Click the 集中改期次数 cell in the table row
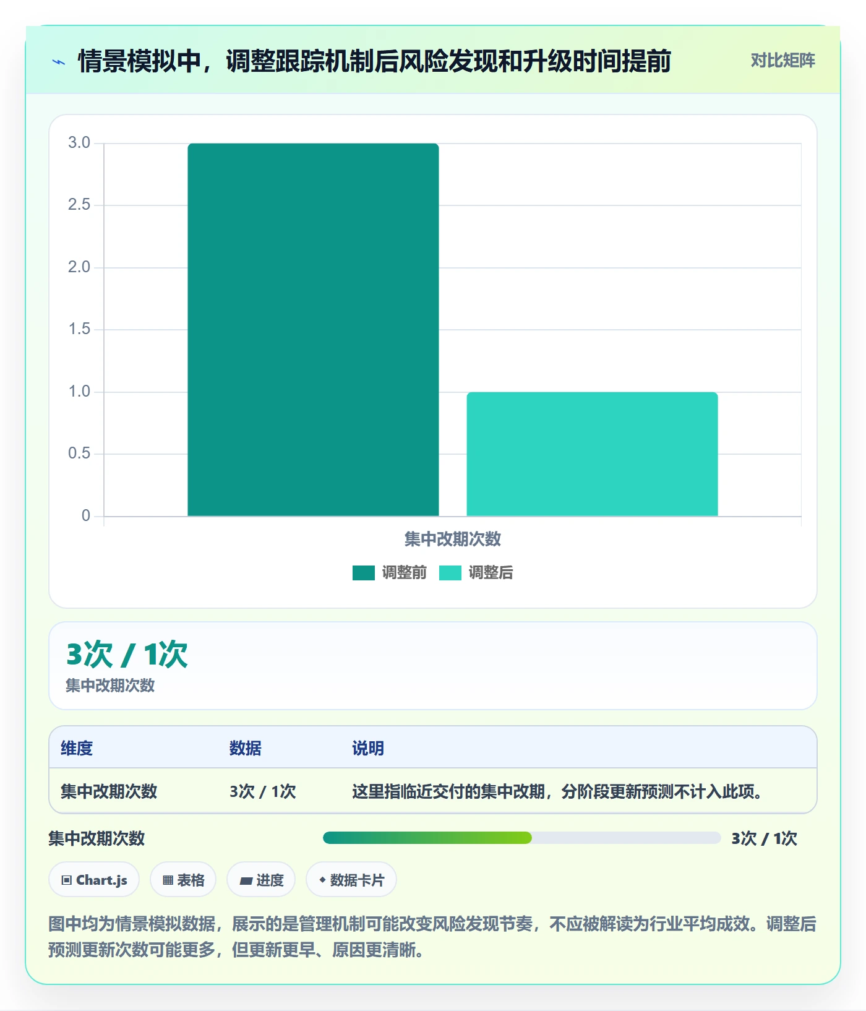Screen dimensions: 866x1011 pyautogui.click(x=109, y=791)
